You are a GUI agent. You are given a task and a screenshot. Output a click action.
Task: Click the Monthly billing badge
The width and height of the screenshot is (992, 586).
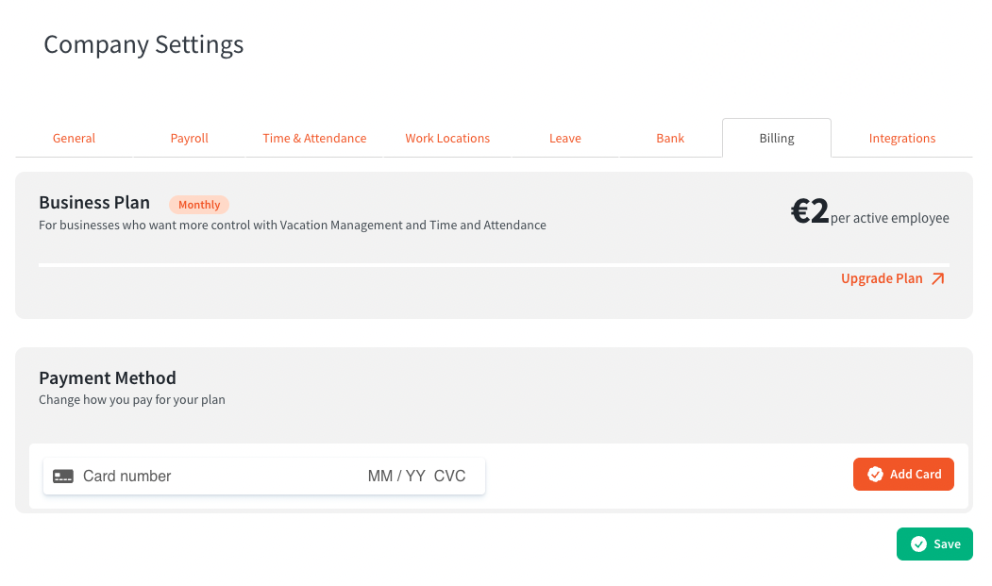(x=199, y=205)
